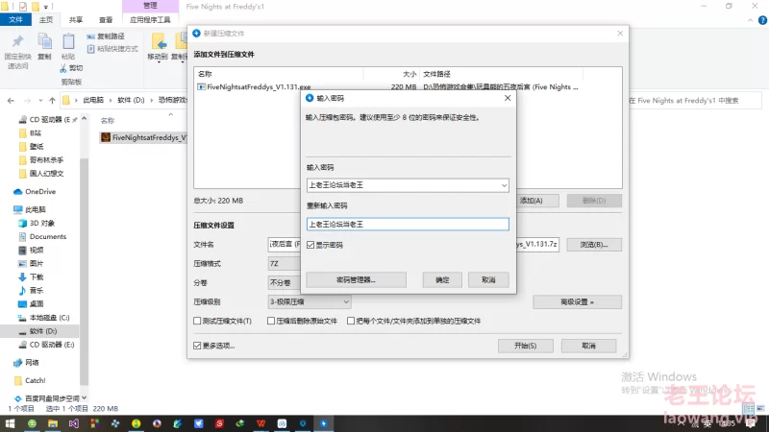This screenshot has width=769, height=432.
Task: Open Advanced settings (高级设置) button
Action: pos(578,302)
